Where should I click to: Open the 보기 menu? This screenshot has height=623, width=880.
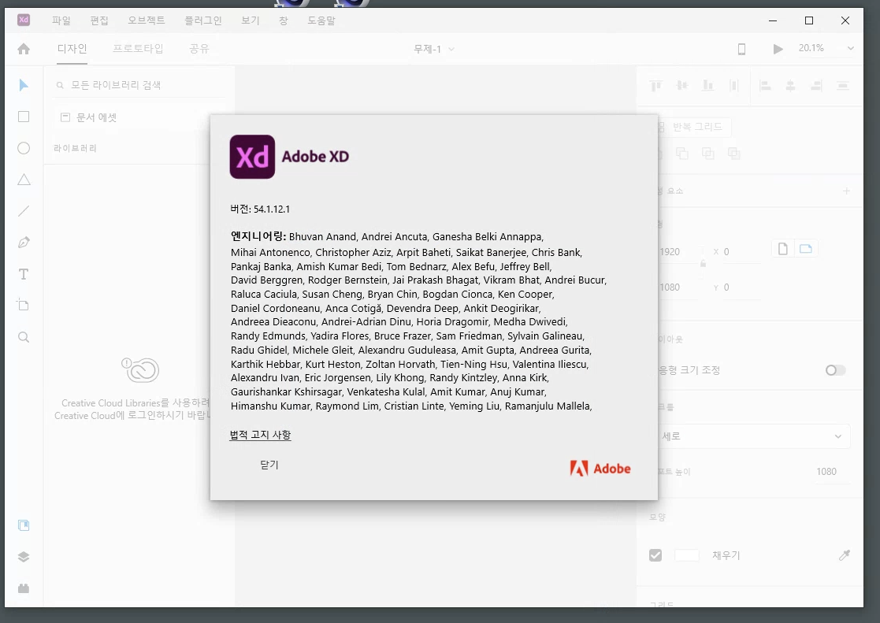(x=251, y=20)
